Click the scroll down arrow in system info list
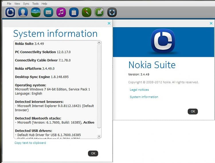The width and height of the screenshot is (215, 163). (99, 136)
